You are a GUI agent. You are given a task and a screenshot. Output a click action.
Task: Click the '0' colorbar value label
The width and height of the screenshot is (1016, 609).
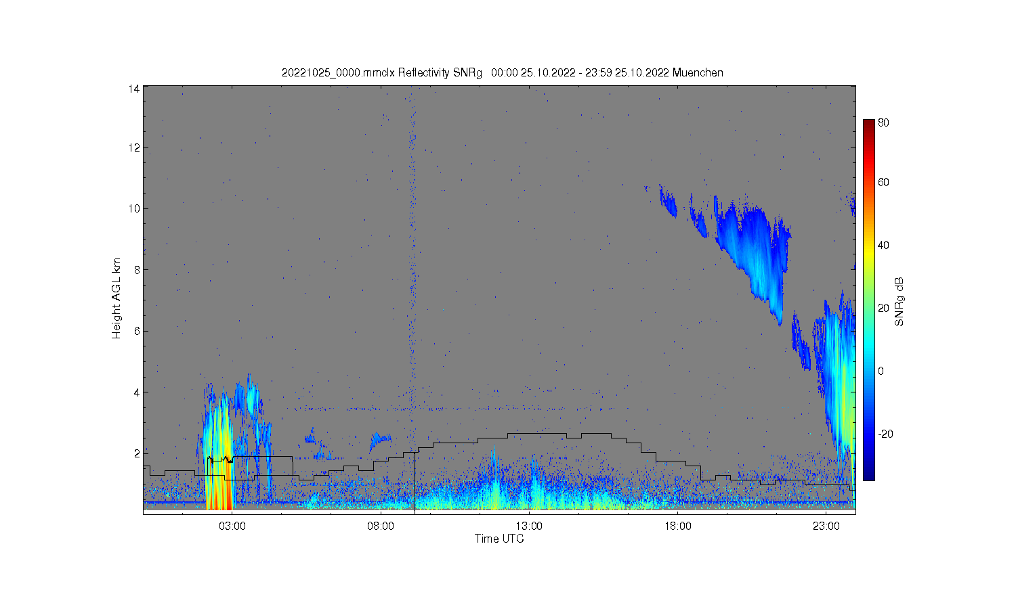(881, 371)
